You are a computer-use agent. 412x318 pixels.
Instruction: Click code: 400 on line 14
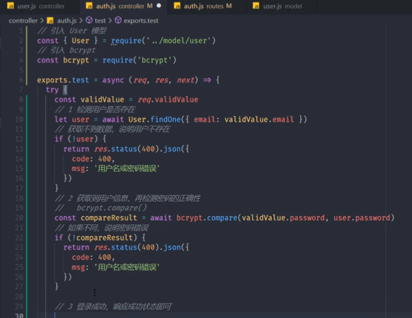(93, 159)
